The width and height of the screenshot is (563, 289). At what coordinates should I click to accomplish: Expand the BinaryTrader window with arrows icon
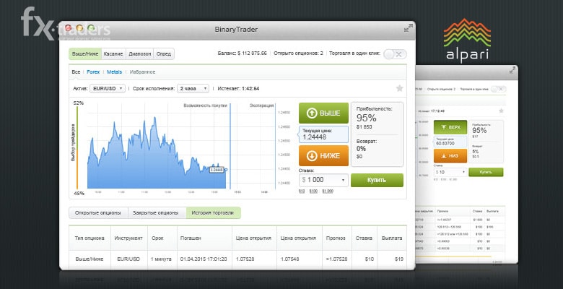[x=409, y=28]
